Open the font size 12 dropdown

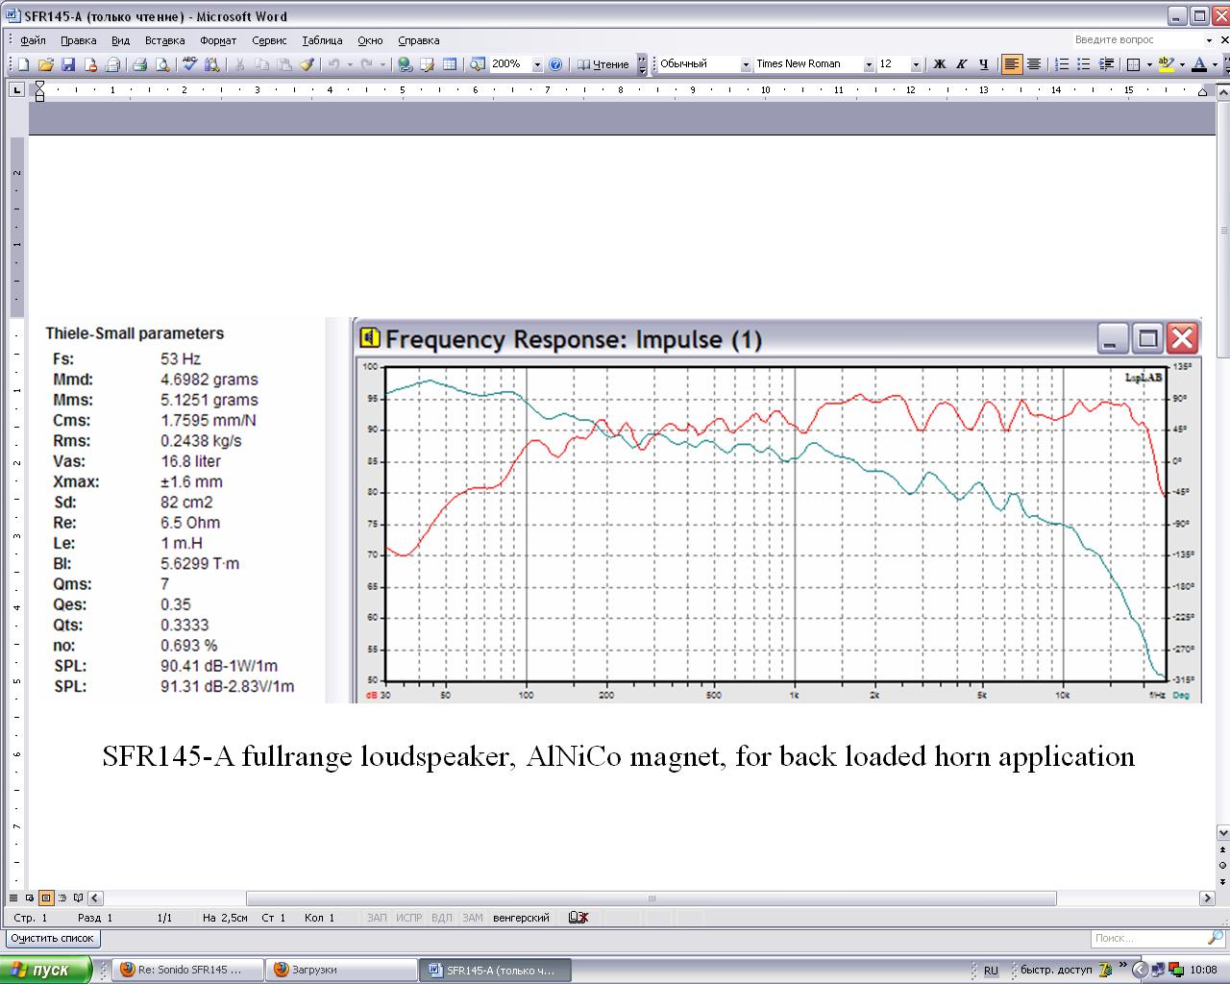click(x=916, y=64)
